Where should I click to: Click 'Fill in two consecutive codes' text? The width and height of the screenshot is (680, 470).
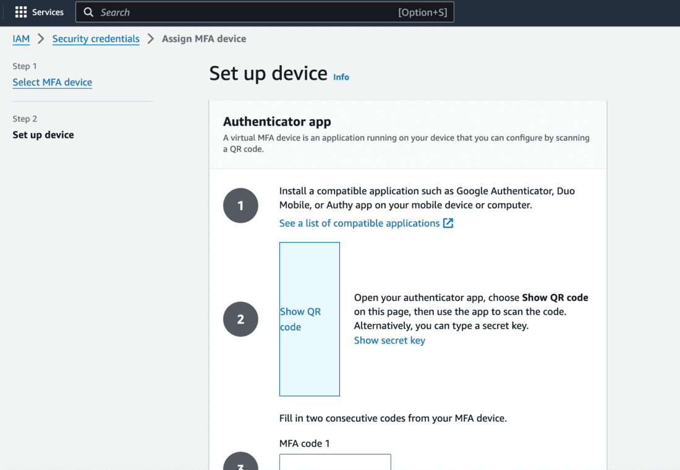coord(393,419)
